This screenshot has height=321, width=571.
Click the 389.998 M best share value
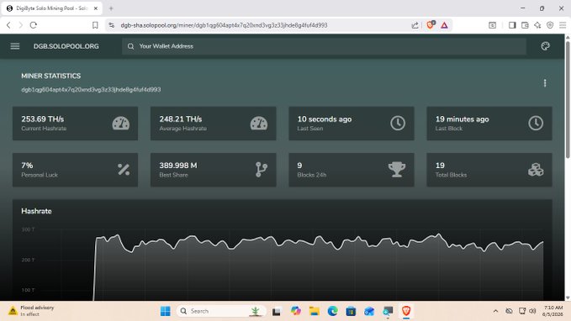coord(178,166)
